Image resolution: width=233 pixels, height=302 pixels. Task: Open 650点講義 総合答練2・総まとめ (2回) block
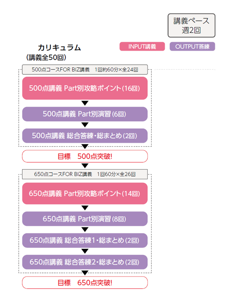(x=85, y=262)
